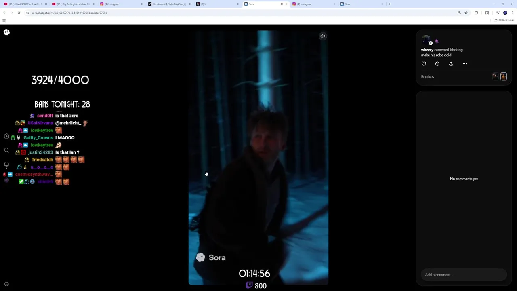
Task: Click the 'BANS TONIGHT: 28' text
Action: point(62,104)
